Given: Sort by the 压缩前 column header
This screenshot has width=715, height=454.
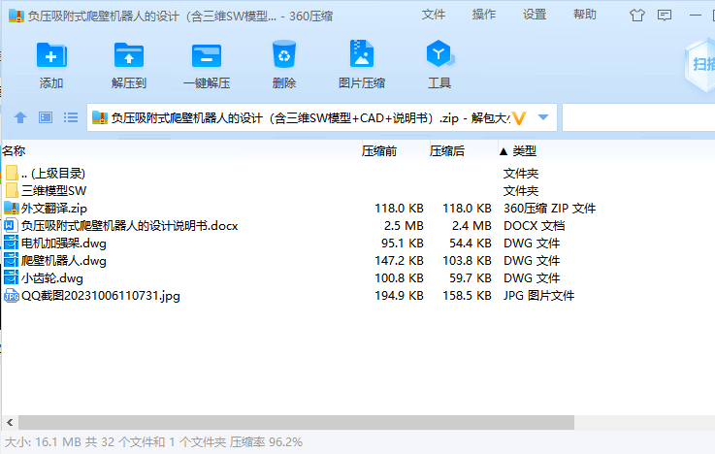Looking at the screenshot, I should click(379, 151).
